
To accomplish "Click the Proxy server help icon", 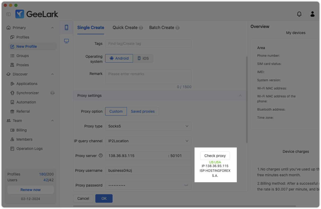I will [x=101, y=155].
